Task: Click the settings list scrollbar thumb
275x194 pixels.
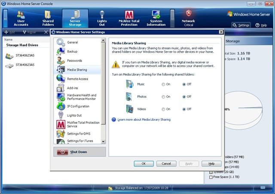Action: click(x=103, y=83)
